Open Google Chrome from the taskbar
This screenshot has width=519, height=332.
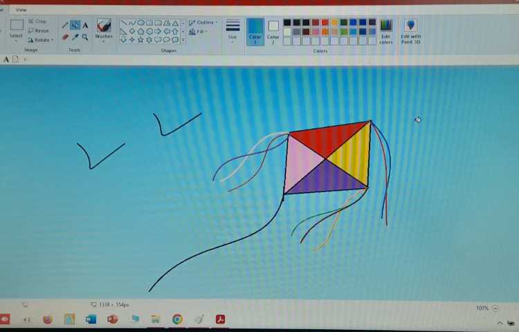tap(177, 319)
